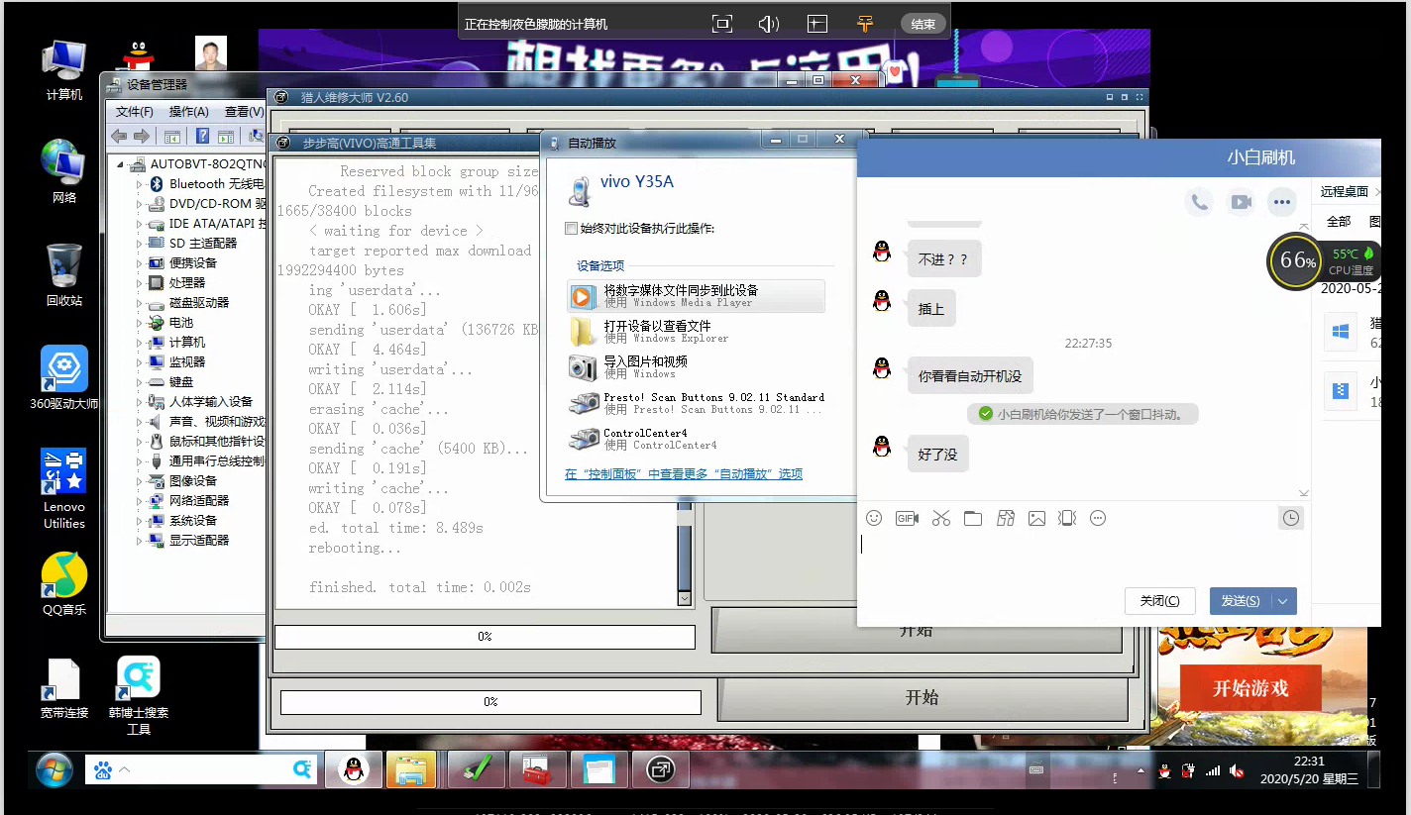Click the log scrollbar down arrow in VIVO tool
The image size is (1411, 815).
685,598
